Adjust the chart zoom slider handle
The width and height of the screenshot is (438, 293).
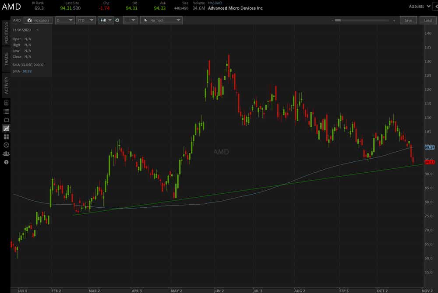coord(338,21)
